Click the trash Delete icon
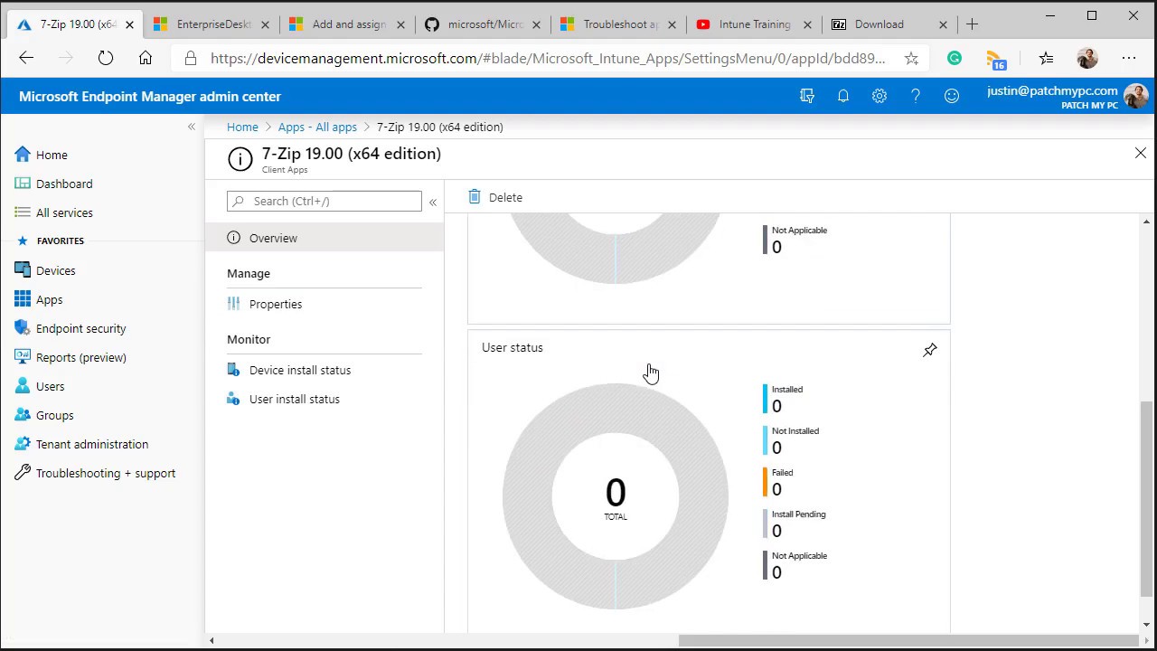The height and width of the screenshot is (651, 1157). click(x=475, y=197)
